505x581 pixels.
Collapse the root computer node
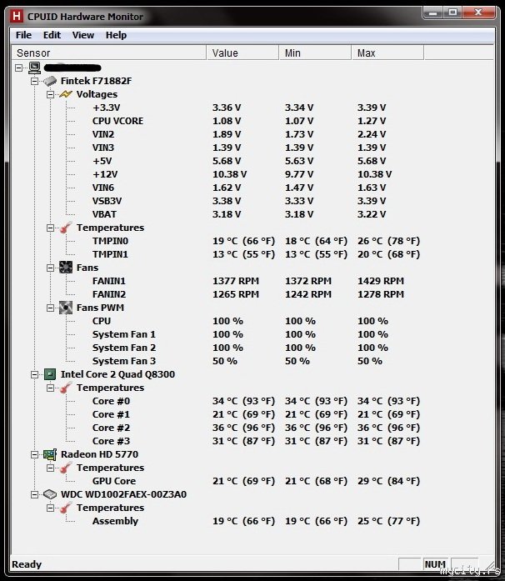point(19,68)
